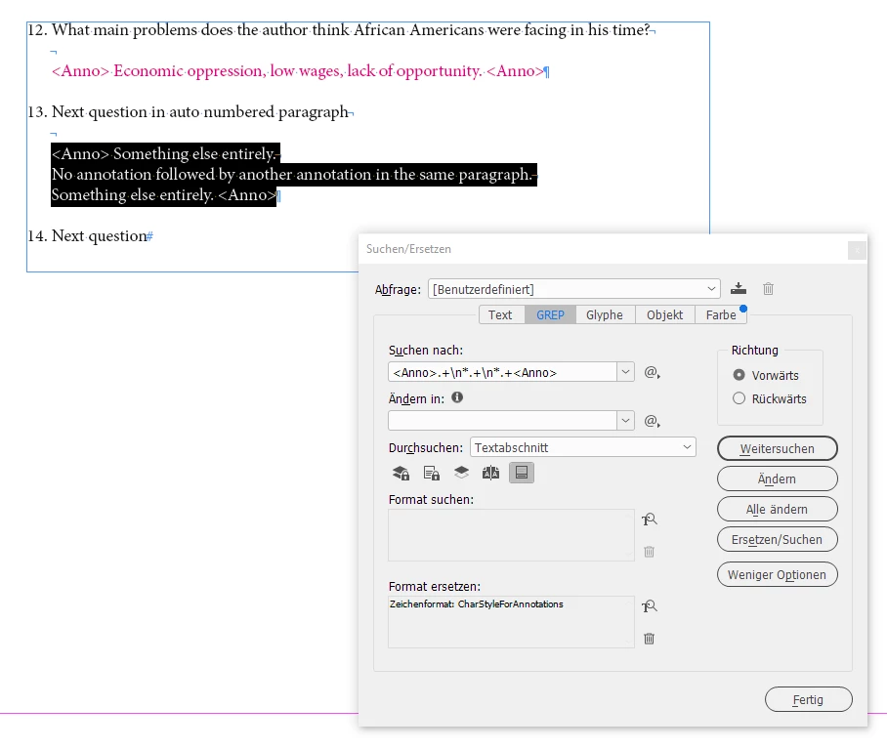
Task: Click Fertig button
Action: click(809, 699)
